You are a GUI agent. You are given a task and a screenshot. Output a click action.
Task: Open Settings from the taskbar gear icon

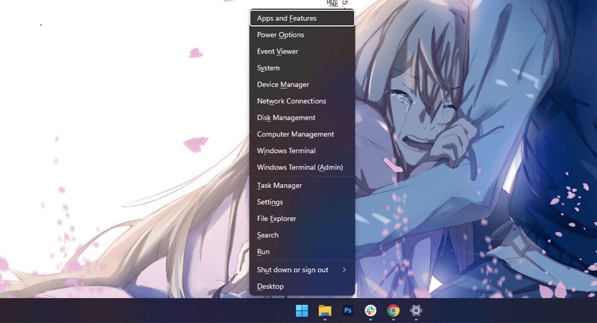coord(416,311)
